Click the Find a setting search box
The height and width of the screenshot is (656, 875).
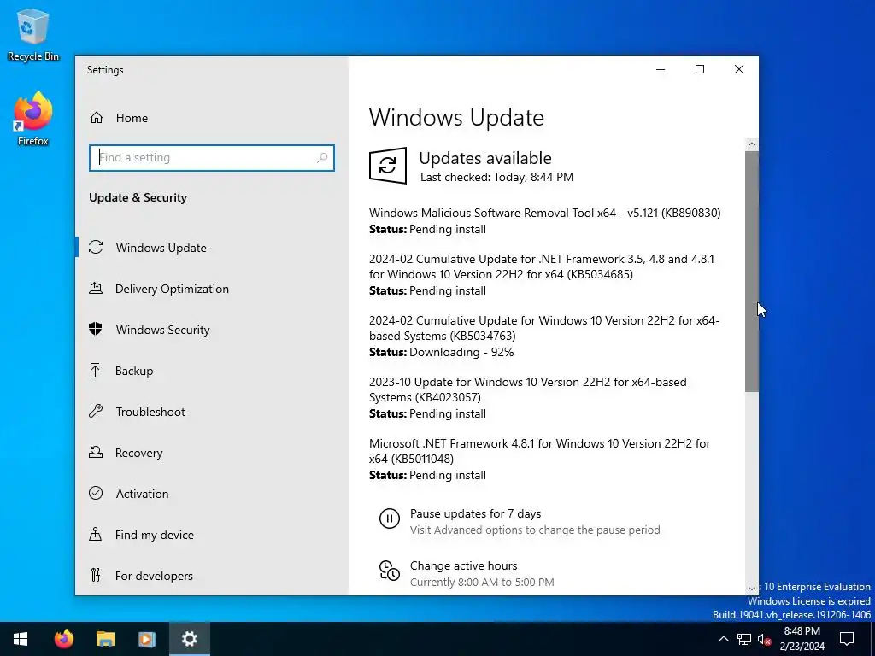pos(212,158)
